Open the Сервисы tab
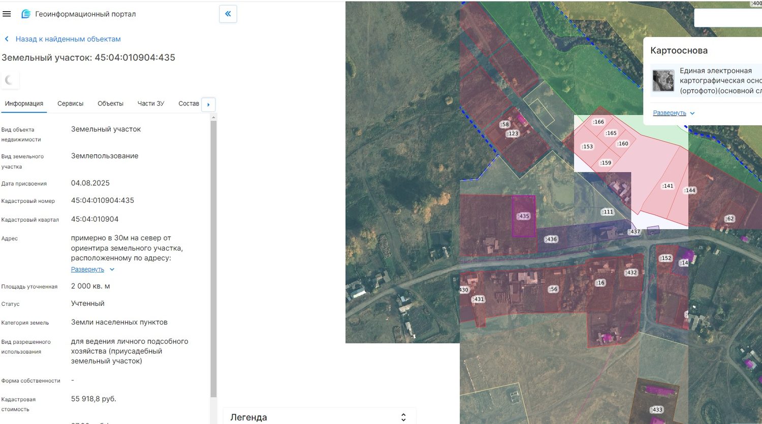Screen dimensions: 762x424 70,103
